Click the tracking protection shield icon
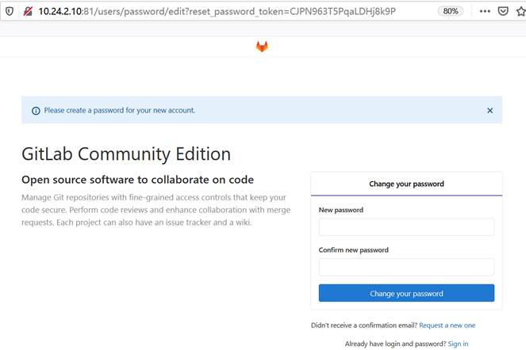 pos(9,12)
